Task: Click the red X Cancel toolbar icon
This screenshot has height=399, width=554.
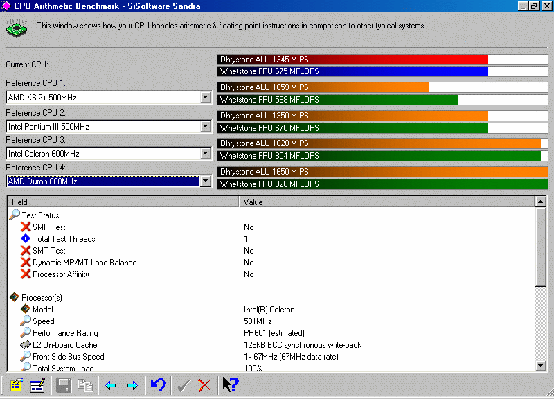Action: pos(204,385)
